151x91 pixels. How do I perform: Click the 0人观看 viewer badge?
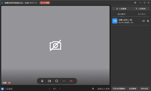(x=45, y=3)
